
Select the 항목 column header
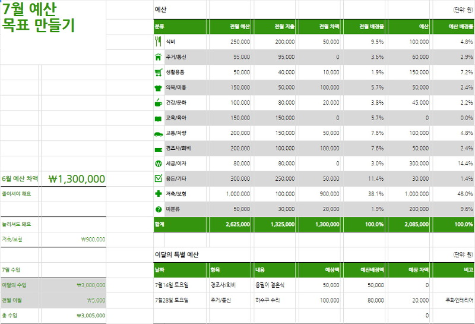click(230, 270)
